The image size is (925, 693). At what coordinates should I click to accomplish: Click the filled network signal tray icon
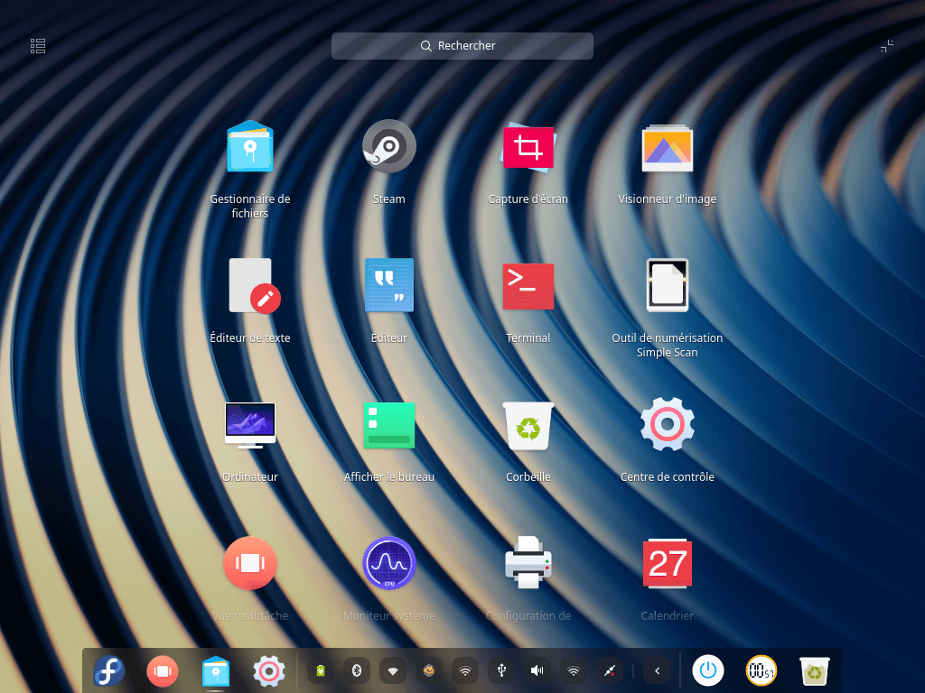[393, 670]
